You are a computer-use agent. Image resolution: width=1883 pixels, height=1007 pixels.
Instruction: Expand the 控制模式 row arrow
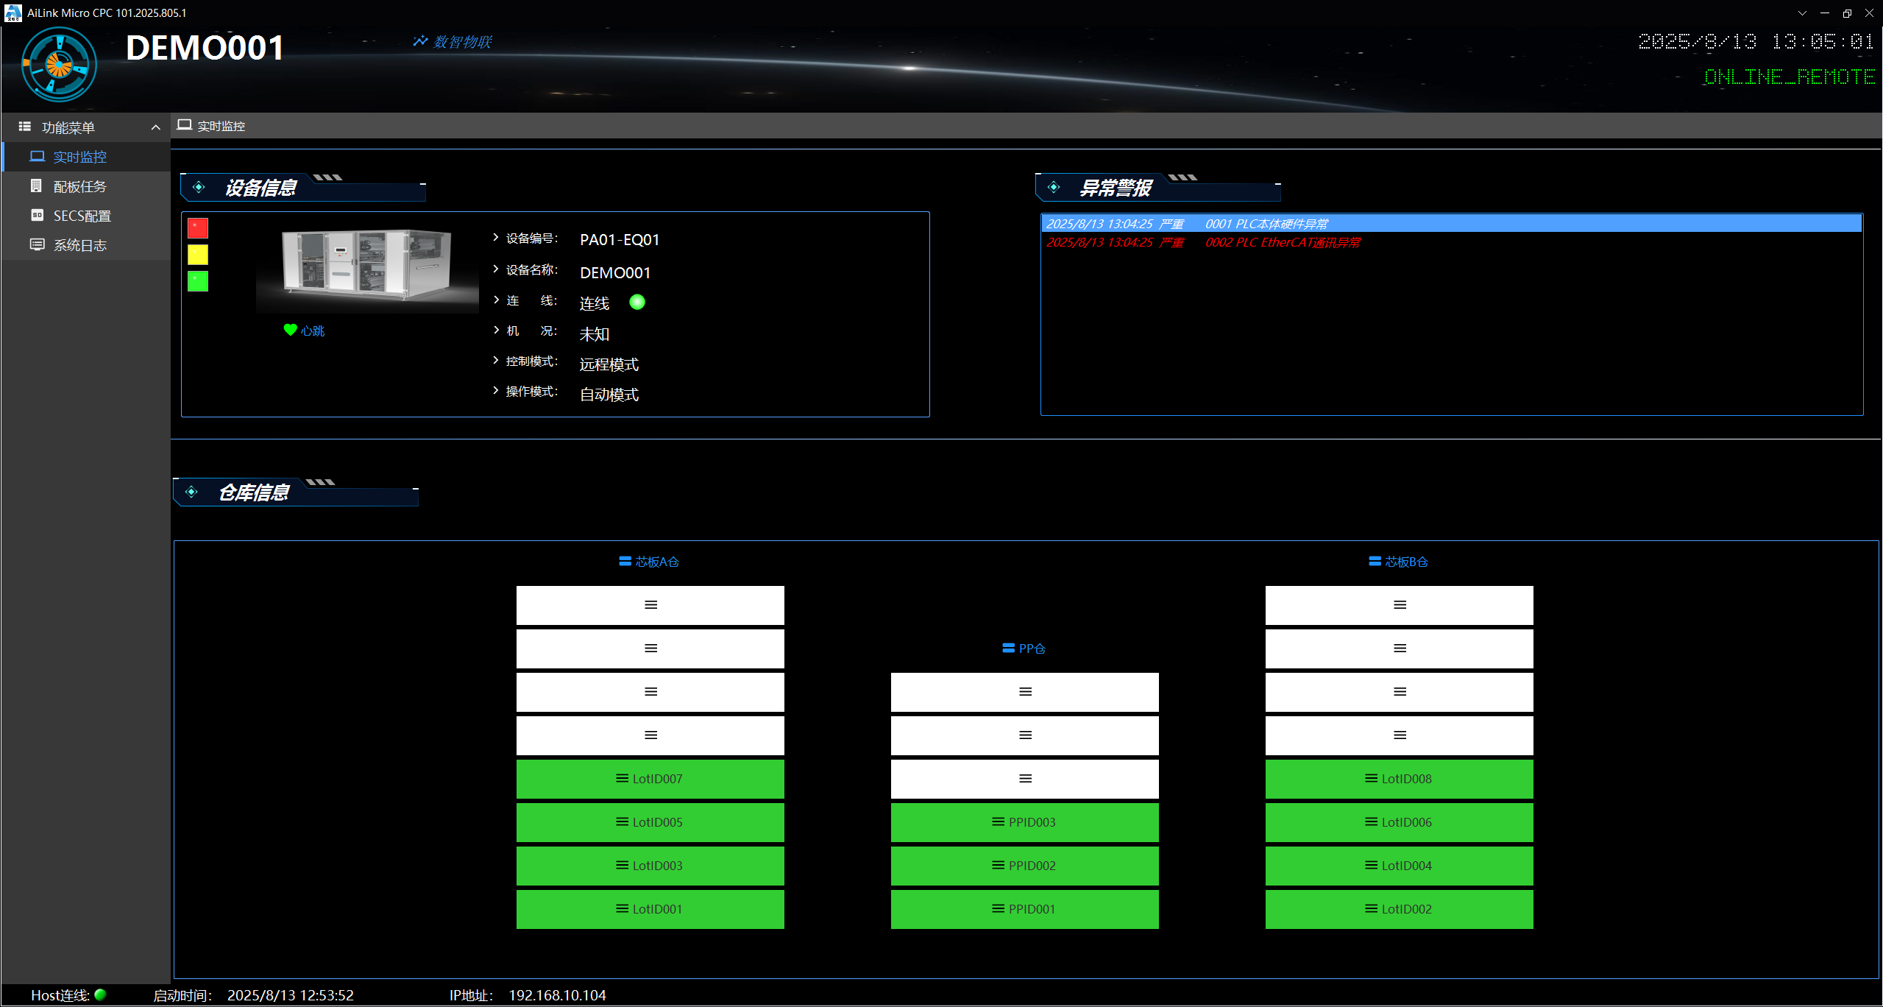(x=496, y=361)
